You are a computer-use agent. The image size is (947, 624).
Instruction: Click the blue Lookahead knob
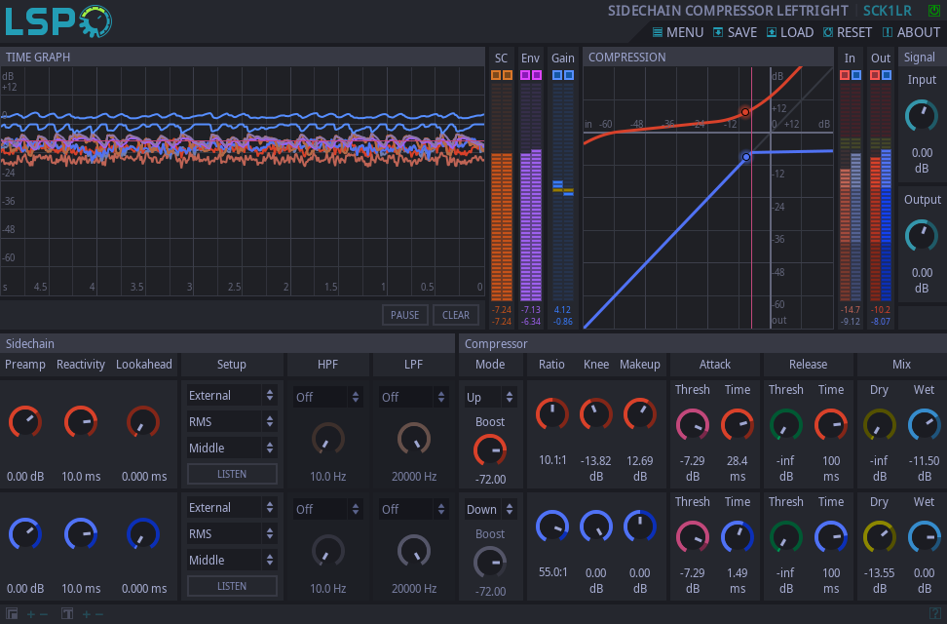click(x=144, y=534)
